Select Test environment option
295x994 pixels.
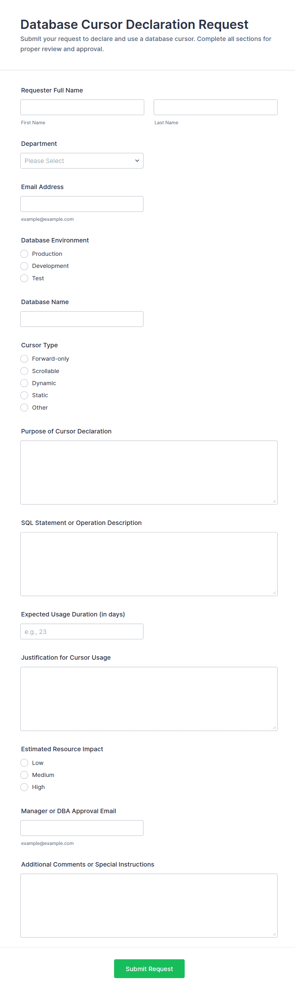pos(24,278)
